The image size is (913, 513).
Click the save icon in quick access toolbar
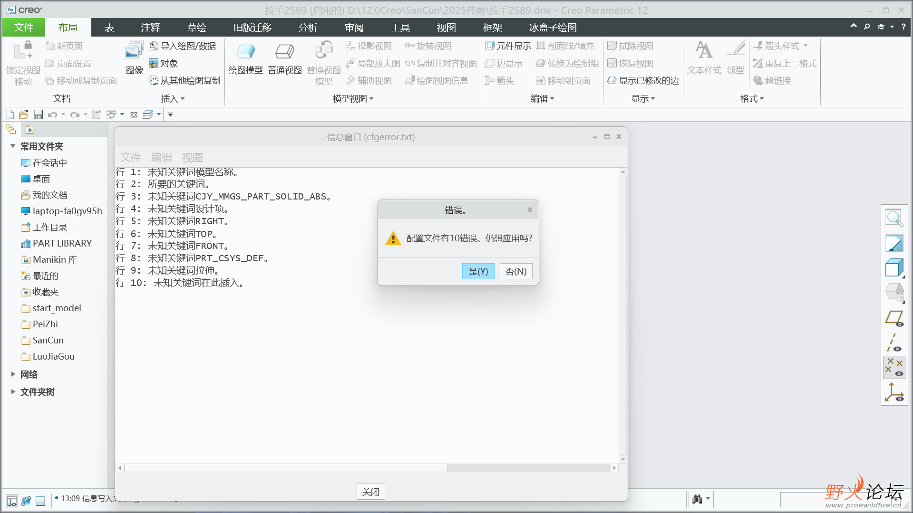[x=39, y=114]
